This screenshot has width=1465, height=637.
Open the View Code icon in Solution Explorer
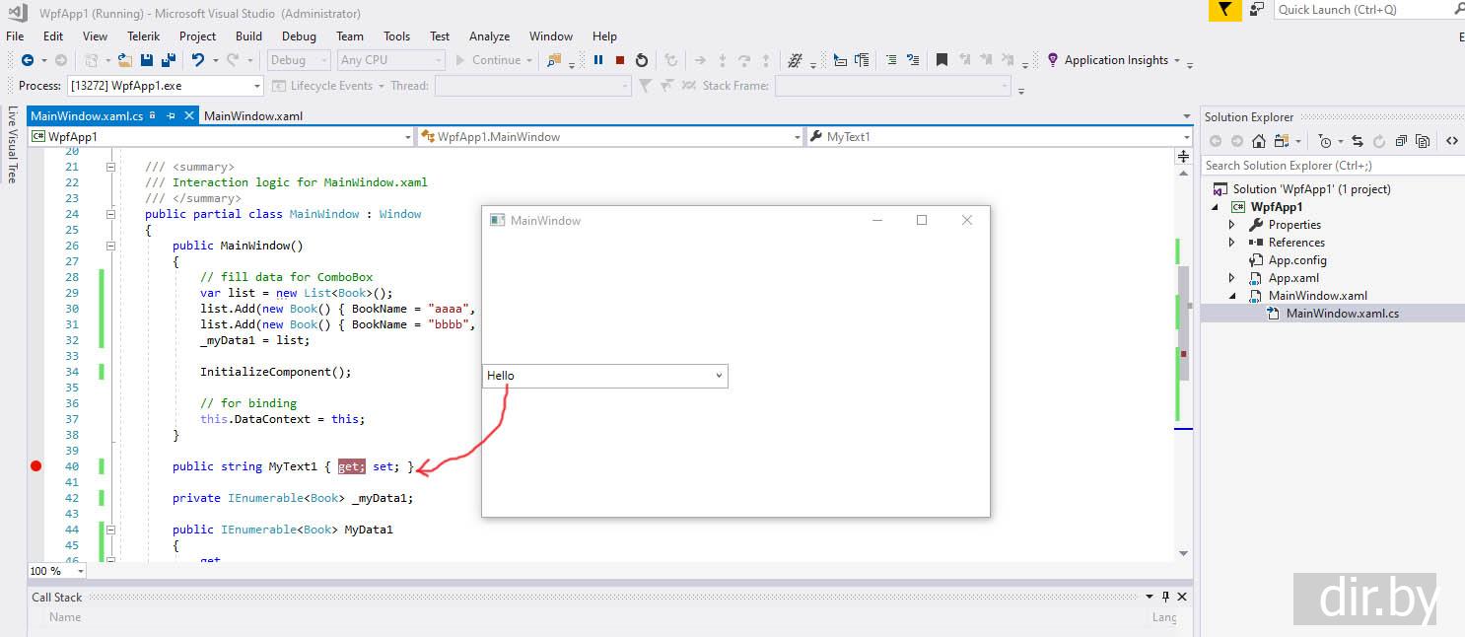(1452, 141)
